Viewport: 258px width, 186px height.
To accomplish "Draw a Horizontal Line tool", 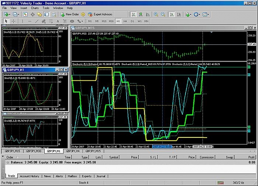I will 30,21.
